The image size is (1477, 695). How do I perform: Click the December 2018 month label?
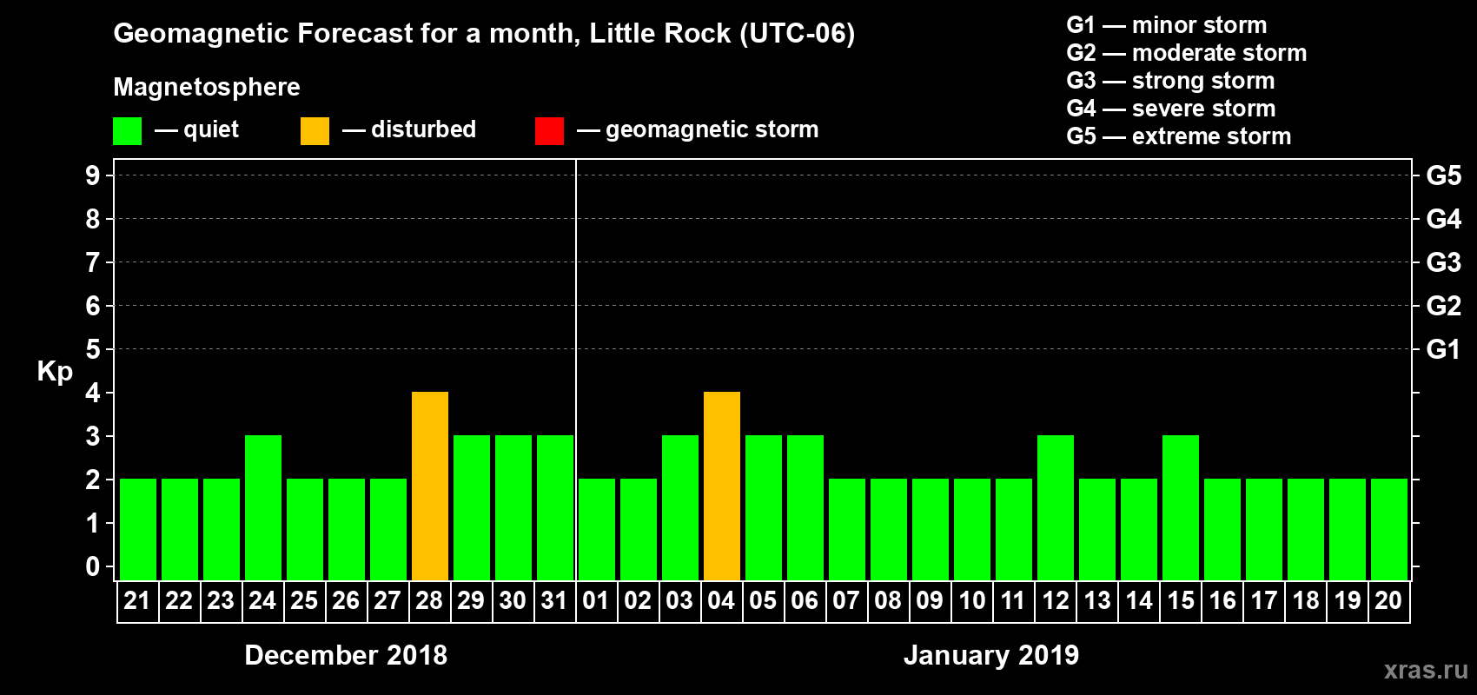click(x=346, y=655)
